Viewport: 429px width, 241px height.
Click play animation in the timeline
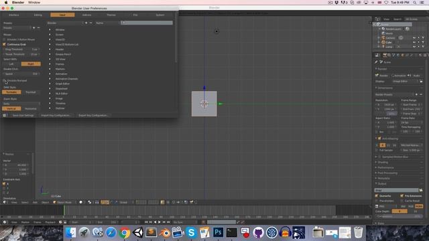(160, 222)
